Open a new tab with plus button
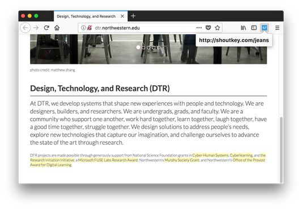Viewport: 302px width, 210px height. [x=133, y=16]
